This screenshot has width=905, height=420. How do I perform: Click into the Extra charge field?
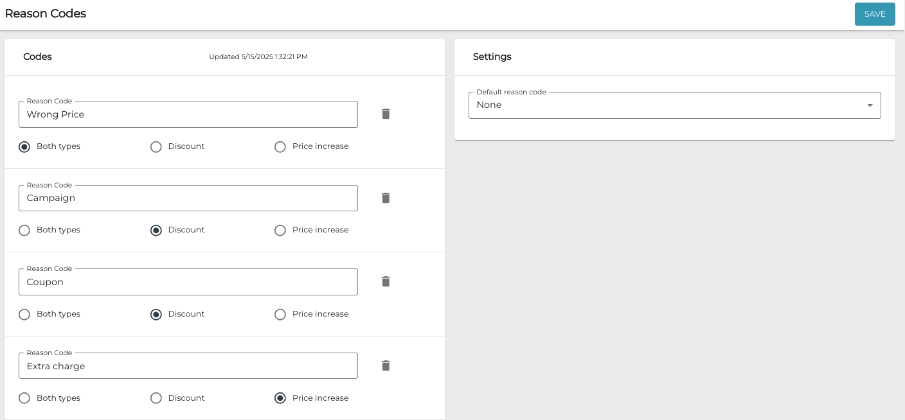[188, 366]
